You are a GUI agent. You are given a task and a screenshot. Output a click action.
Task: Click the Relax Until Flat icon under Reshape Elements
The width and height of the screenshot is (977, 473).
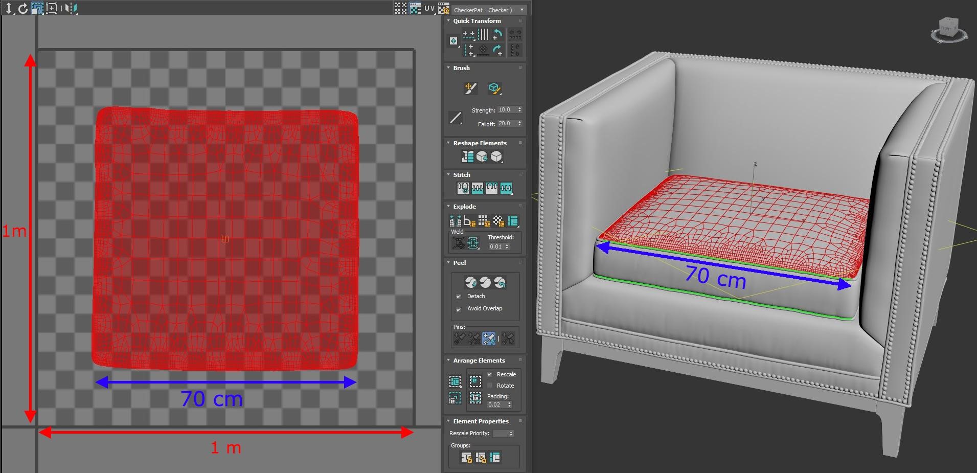point(482,156)
